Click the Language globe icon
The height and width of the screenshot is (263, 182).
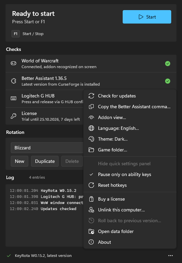pyautogui.click(x=91, y=128)
